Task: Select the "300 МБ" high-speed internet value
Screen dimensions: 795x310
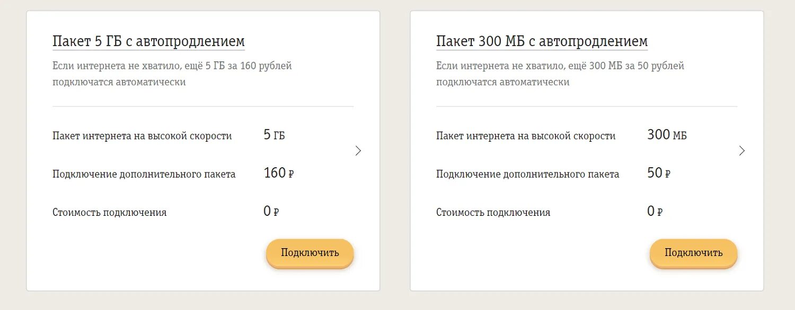Action: pyautogui.click(x=666, y=135)
